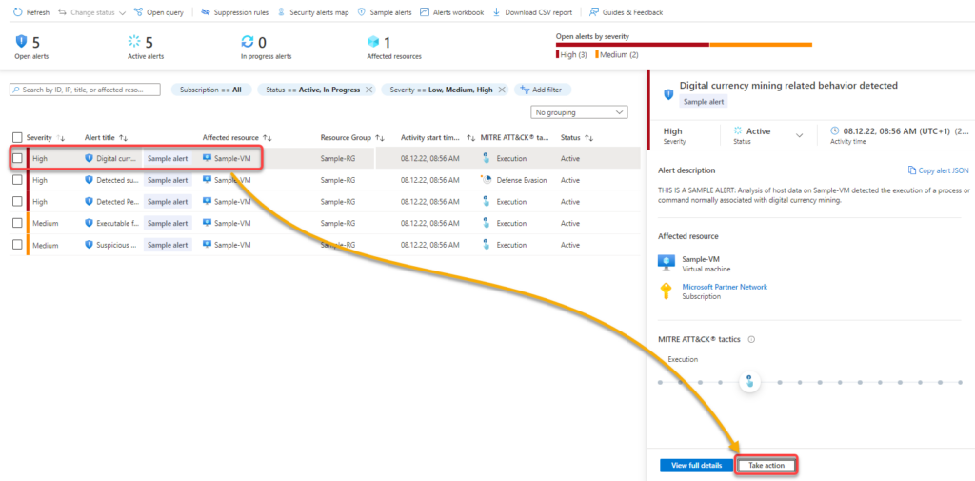Image resolution: width=975 pixels, height=481 pixels.
Task: Open the Change status dropdown
Action: (x=92, y=12)
